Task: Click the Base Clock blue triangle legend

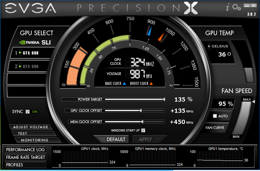Action: click(124, 84)
